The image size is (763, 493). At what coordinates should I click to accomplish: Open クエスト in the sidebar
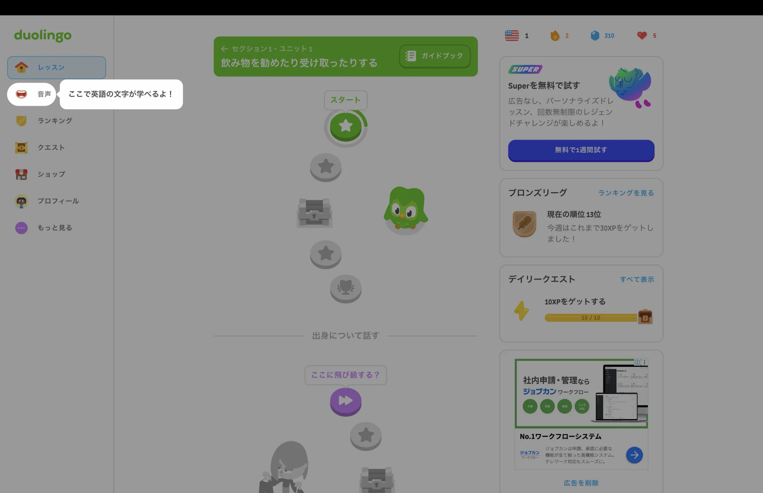(56, 148)
